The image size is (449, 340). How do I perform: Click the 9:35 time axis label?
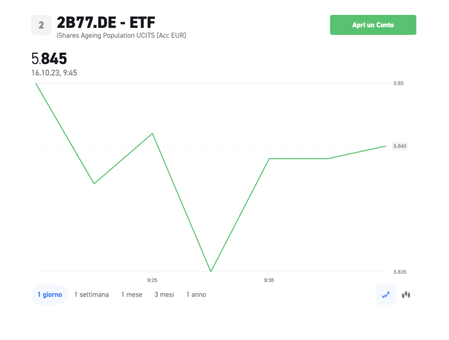click(269, 280)
